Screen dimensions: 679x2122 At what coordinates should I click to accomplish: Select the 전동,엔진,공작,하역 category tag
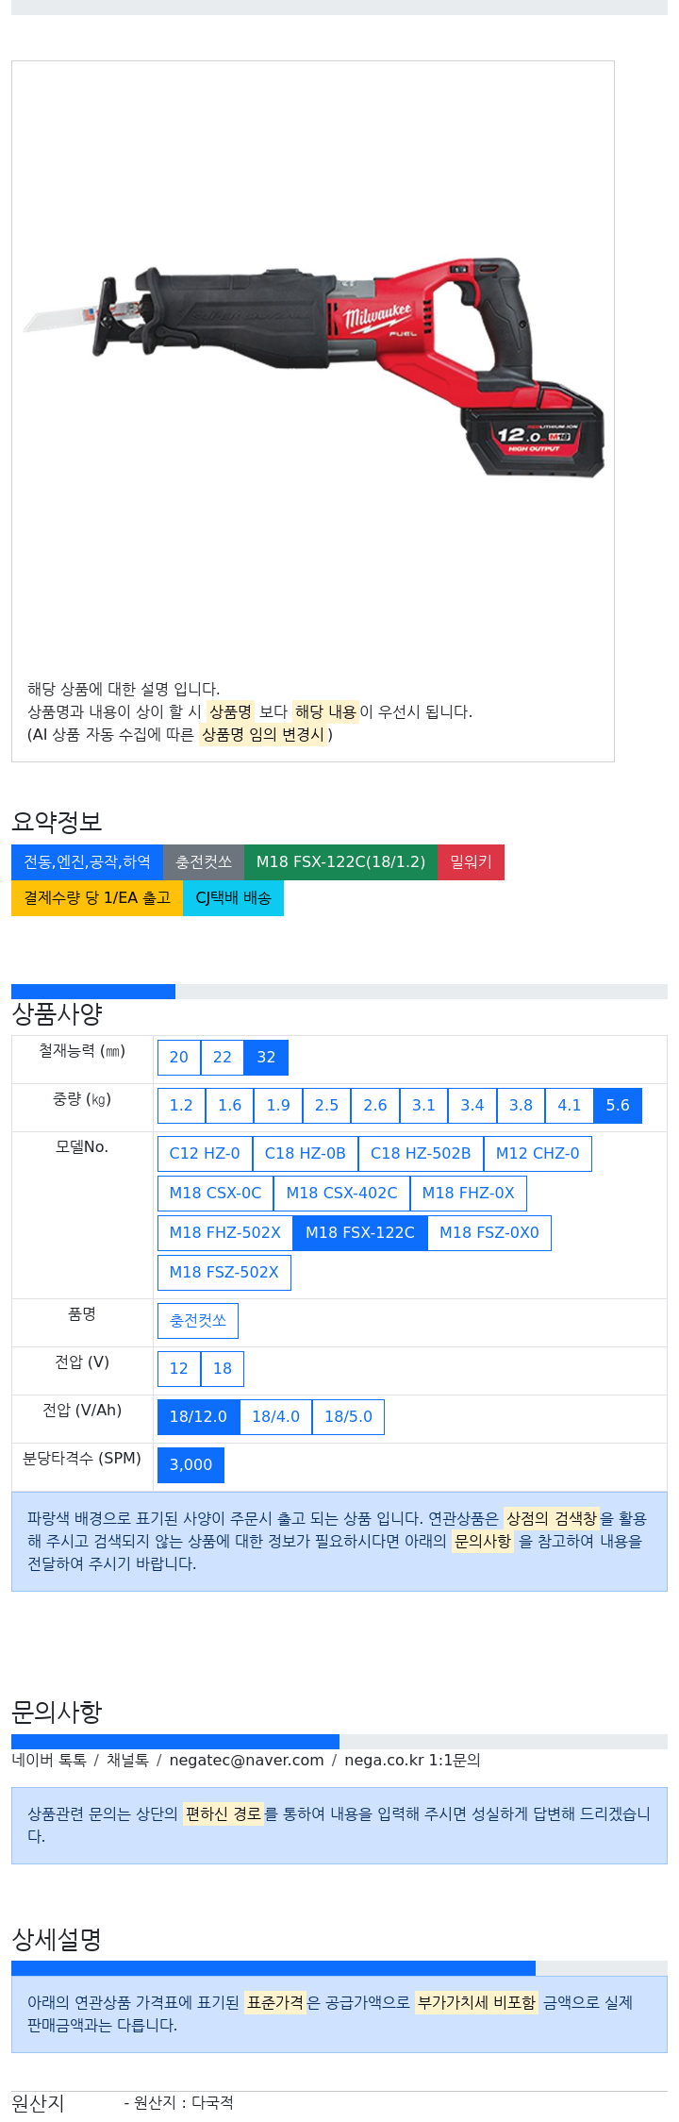pos(87,862)
